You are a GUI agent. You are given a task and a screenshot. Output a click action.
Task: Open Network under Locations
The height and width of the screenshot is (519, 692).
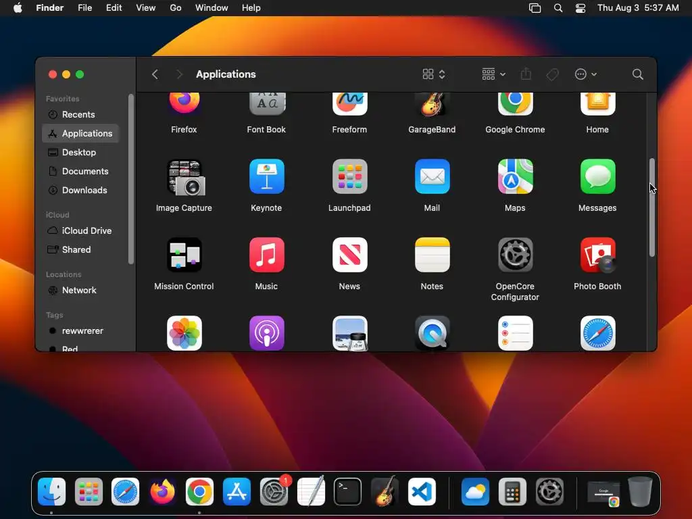(x=81, y=291)
